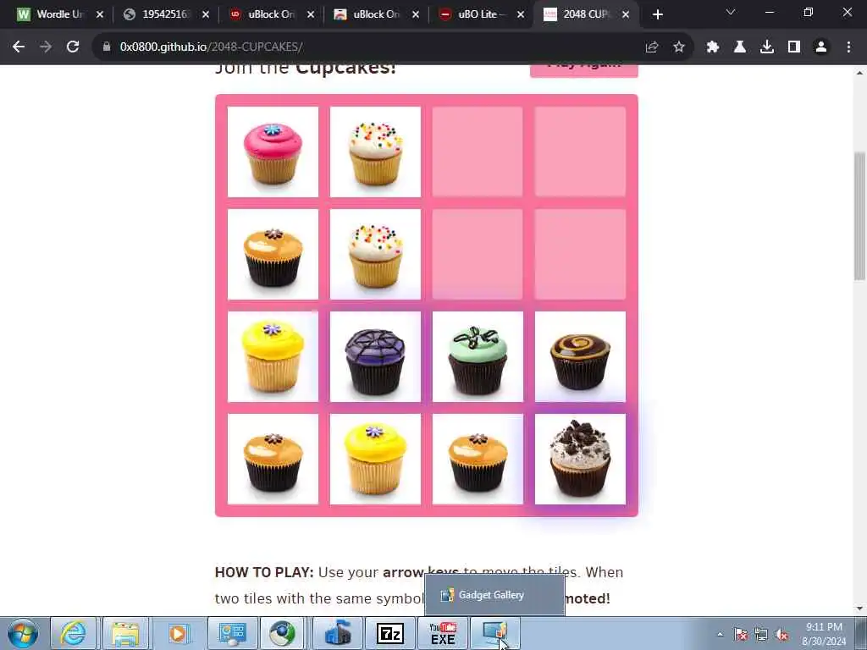Click the pink frosted cupcake tile
This screenshot has height=650, width=867.
[273, 151]
